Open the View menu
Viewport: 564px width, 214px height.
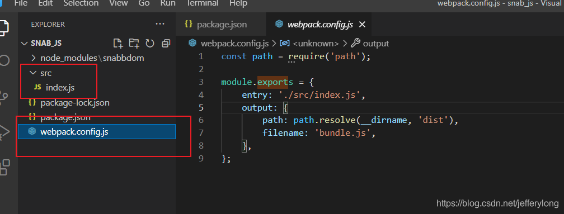click(119, 3)
